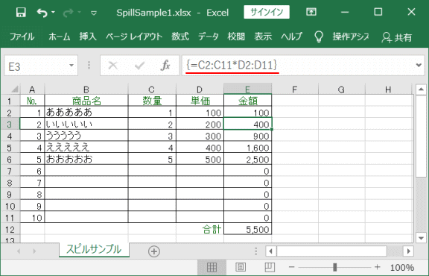Click cell containing おおおおお
The image size is (429, 276).
click(x=86, y=159)
